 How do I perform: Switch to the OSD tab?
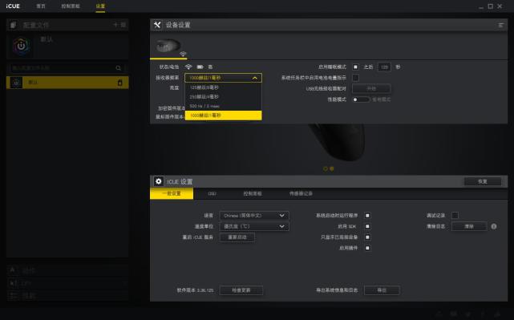(x=212, y=193)
